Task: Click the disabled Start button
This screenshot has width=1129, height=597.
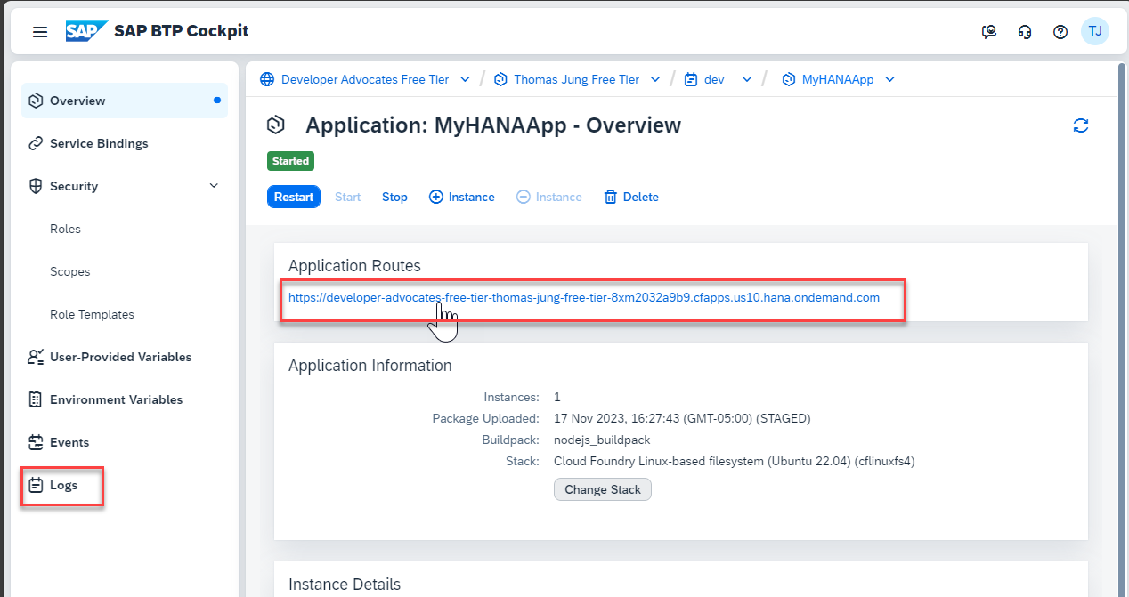Action: pos(347,197)
